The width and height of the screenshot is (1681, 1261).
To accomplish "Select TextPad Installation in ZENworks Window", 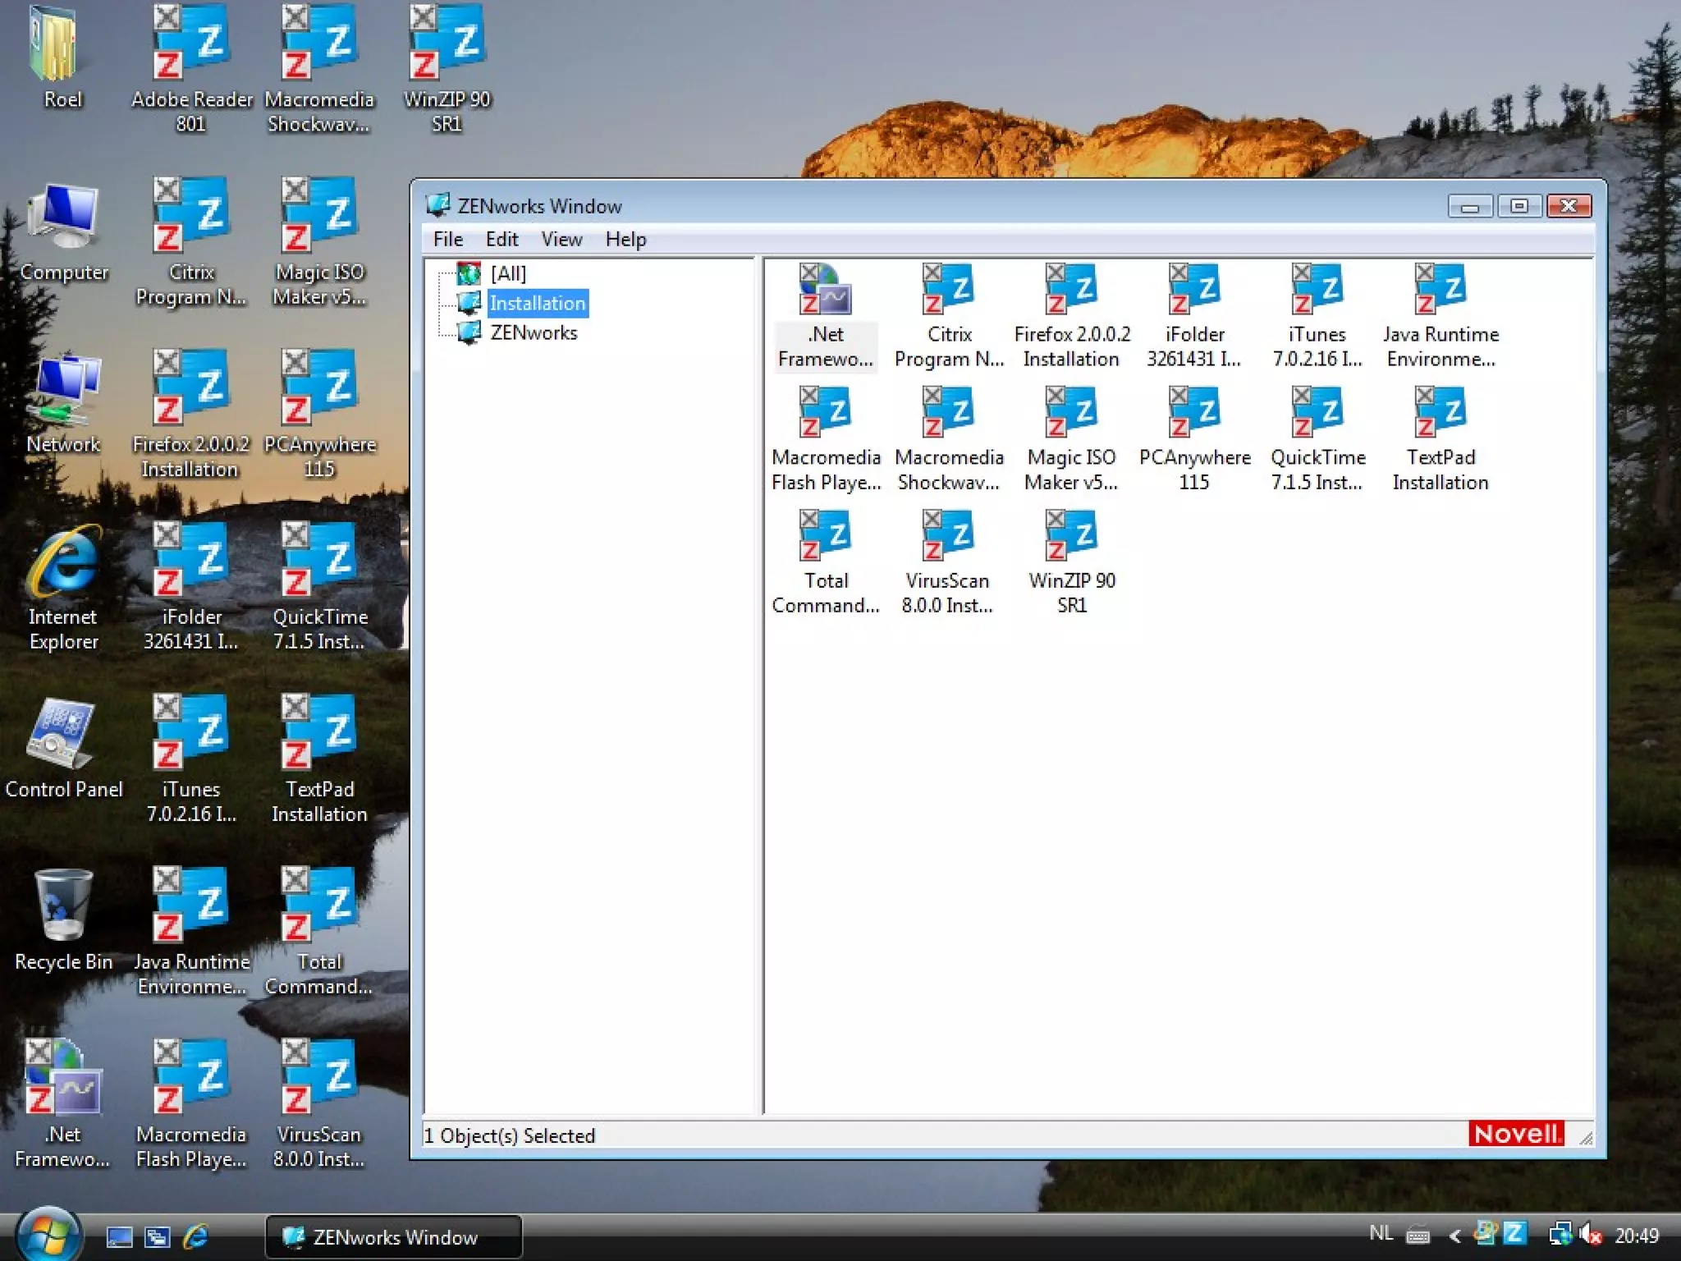I will (x=1441, y=440).
